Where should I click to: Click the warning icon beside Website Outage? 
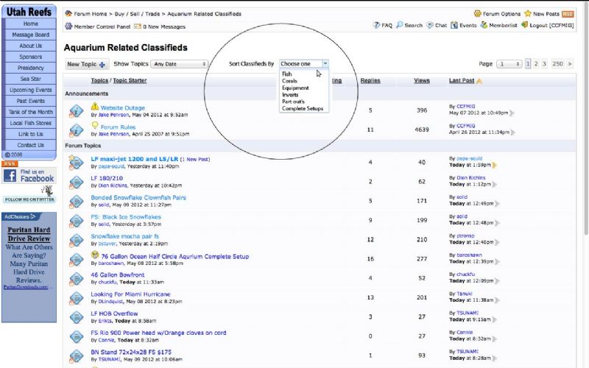pyautogui.click(x=95, y=107)
